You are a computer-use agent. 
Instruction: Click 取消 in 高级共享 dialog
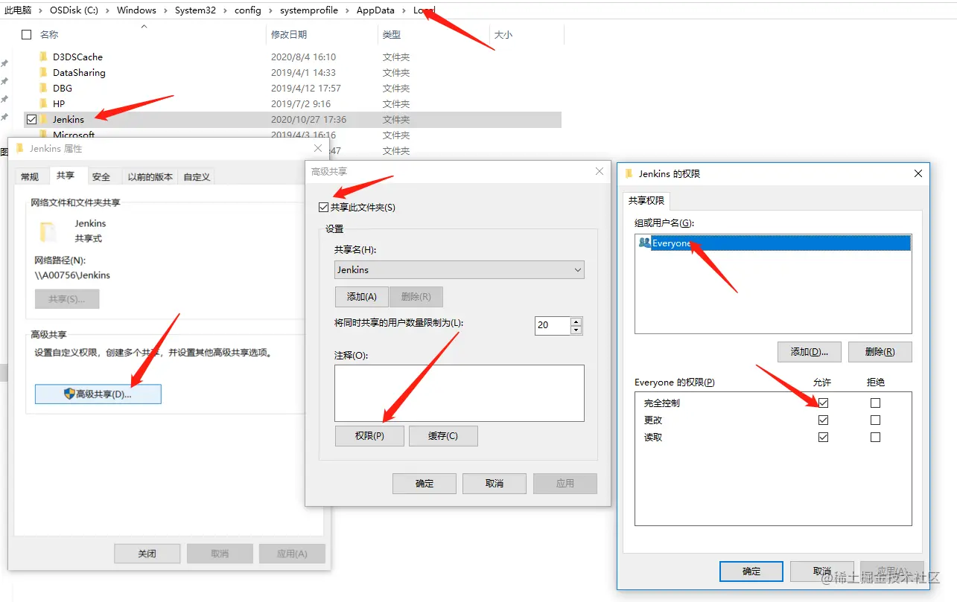point(495,483)
